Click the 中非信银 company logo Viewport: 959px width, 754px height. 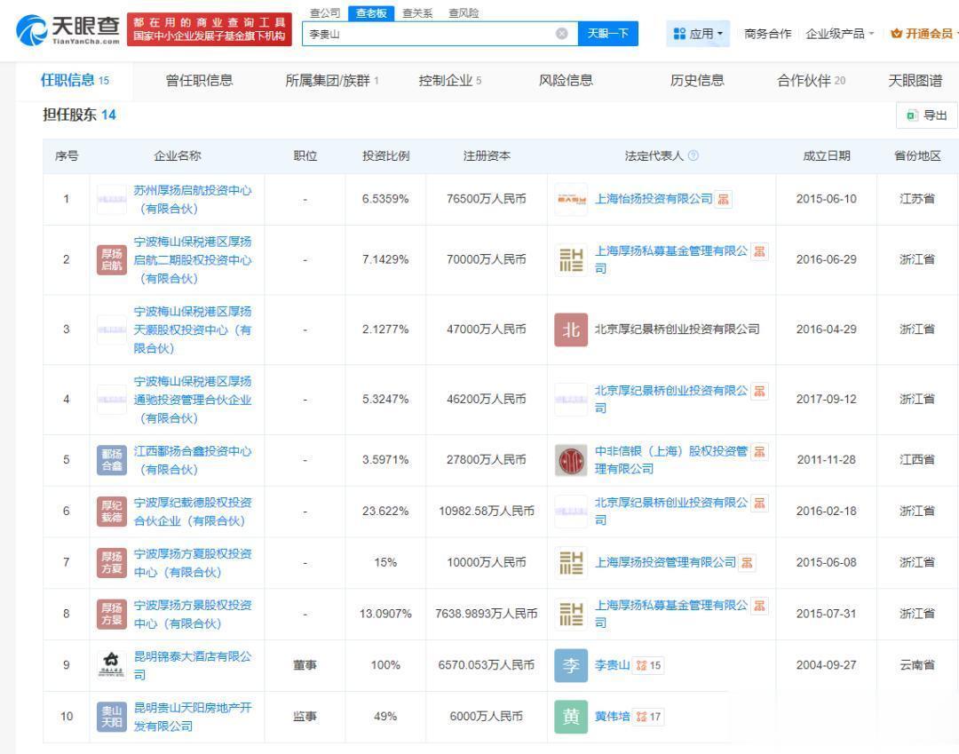[570, 460]
